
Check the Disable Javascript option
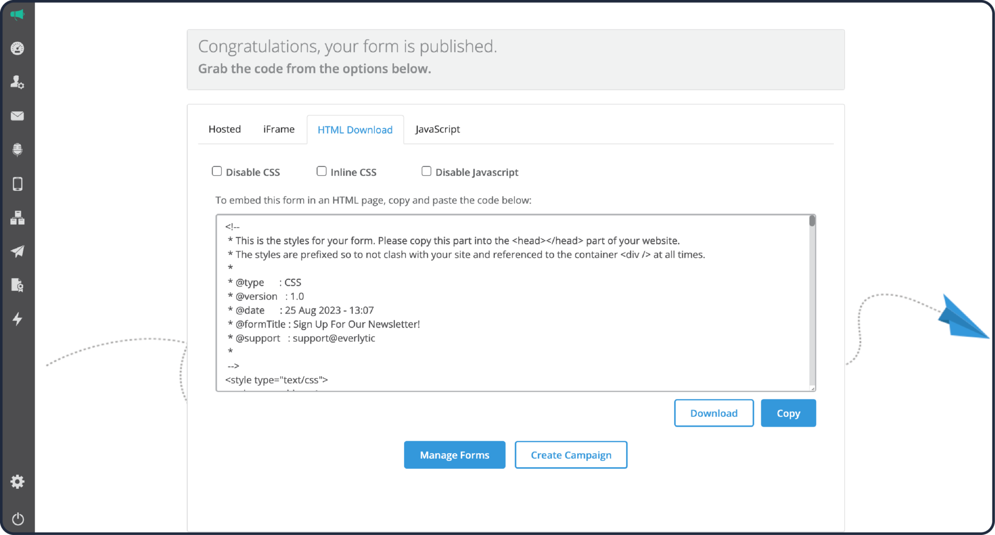pyautogui.click(x=426, y=171)
